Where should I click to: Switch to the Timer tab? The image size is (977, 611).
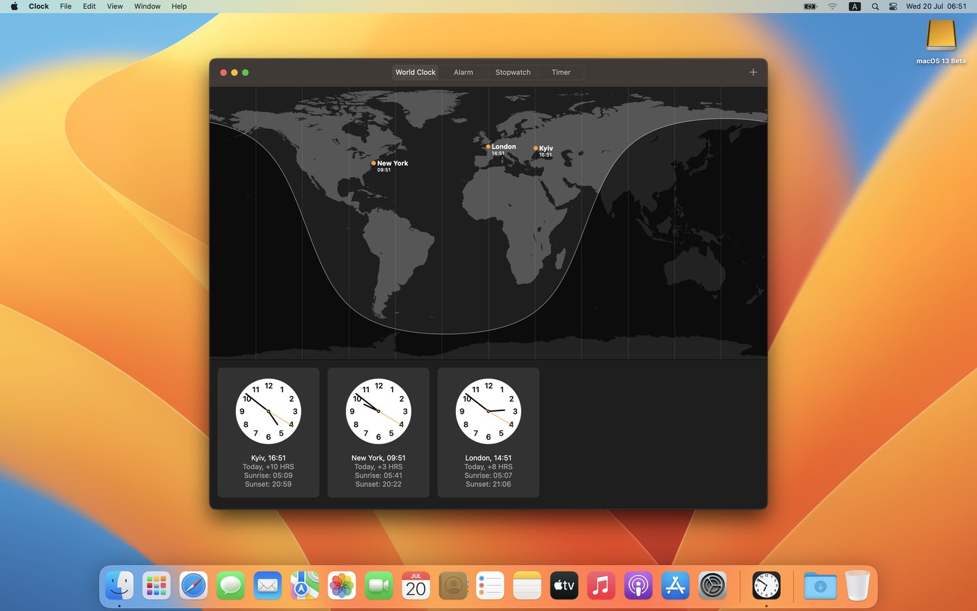[x=561, y=72]
